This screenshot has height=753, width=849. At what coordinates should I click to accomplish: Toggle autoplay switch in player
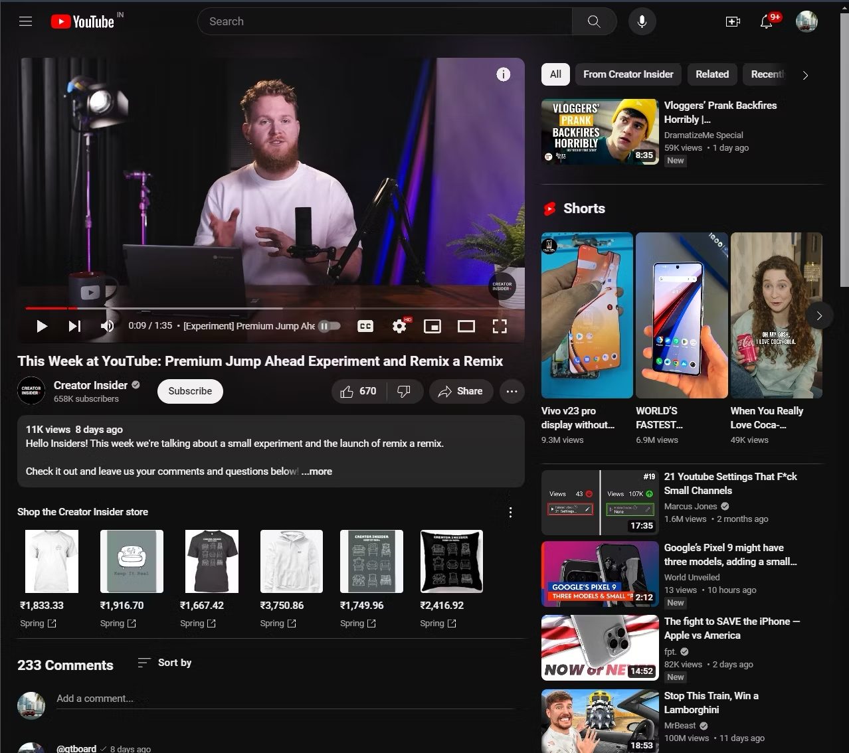[329, 326]
